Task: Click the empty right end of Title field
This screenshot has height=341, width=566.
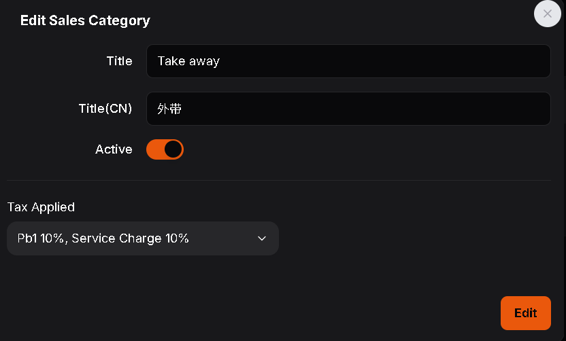Action: pos(517,61)
